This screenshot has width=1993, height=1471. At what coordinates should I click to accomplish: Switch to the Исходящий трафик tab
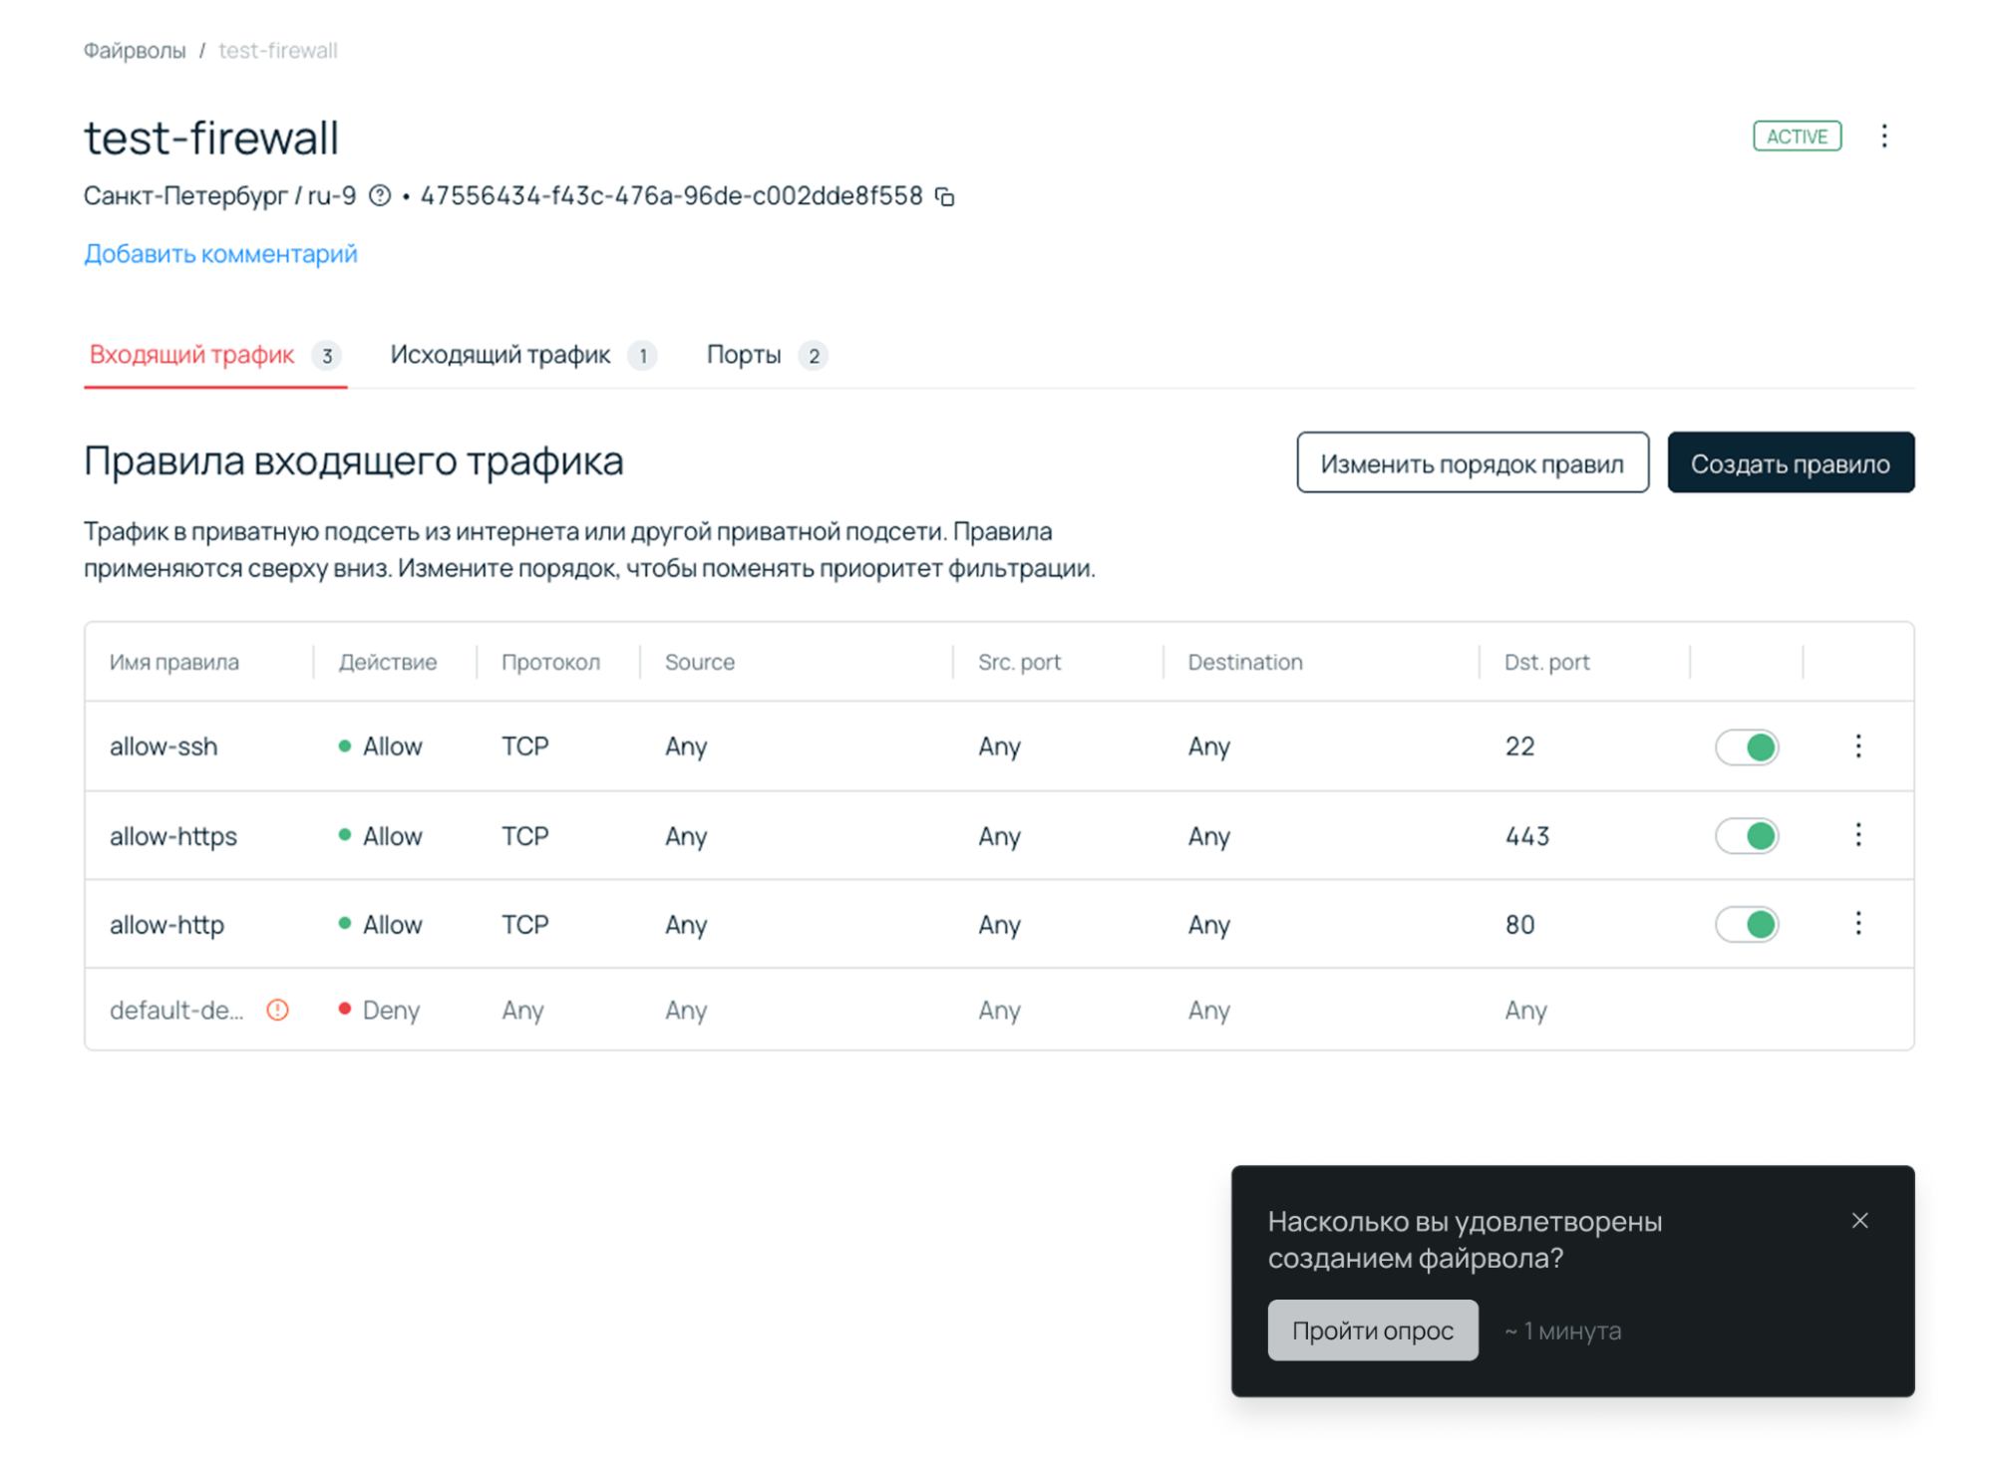(x=499, y=354)
